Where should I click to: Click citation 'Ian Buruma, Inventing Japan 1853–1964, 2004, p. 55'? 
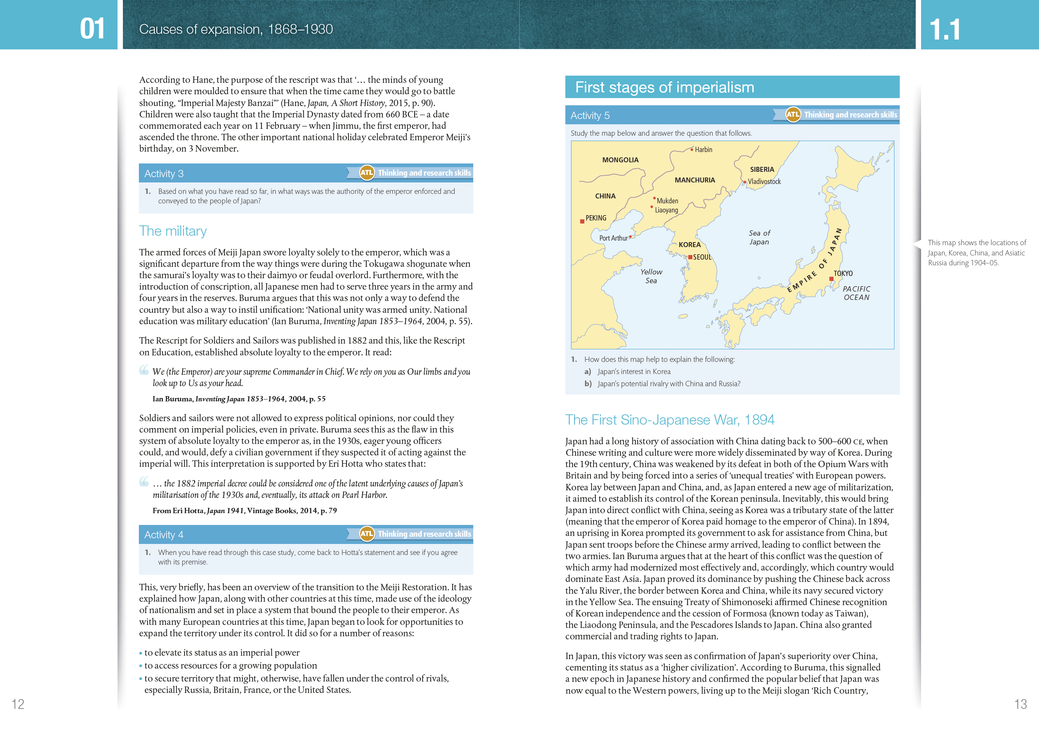pos(239,399)
